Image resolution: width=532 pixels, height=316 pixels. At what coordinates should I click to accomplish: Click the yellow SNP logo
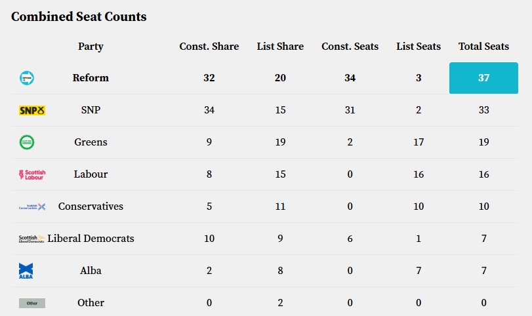(31, 110)
